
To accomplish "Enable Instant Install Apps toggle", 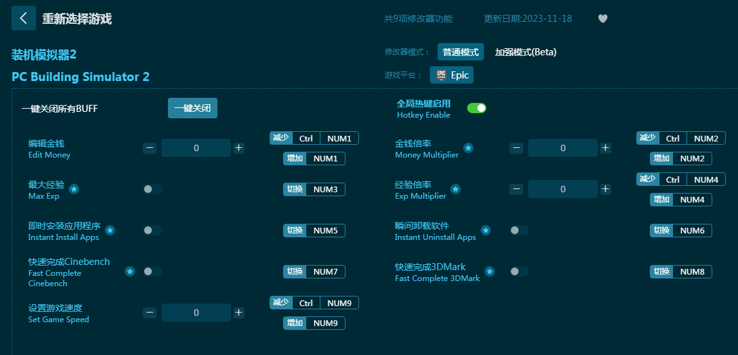I will 152,230.
